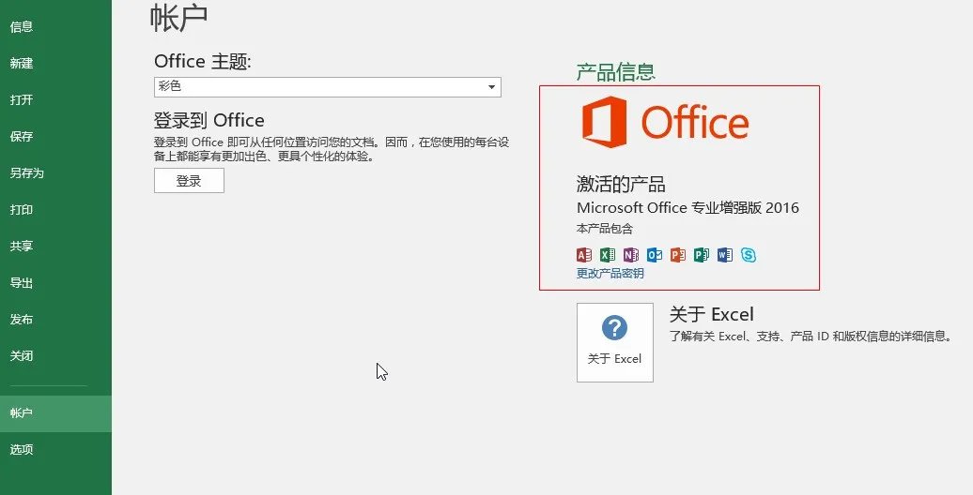Click the OneNote app icon

coord(631,255)
